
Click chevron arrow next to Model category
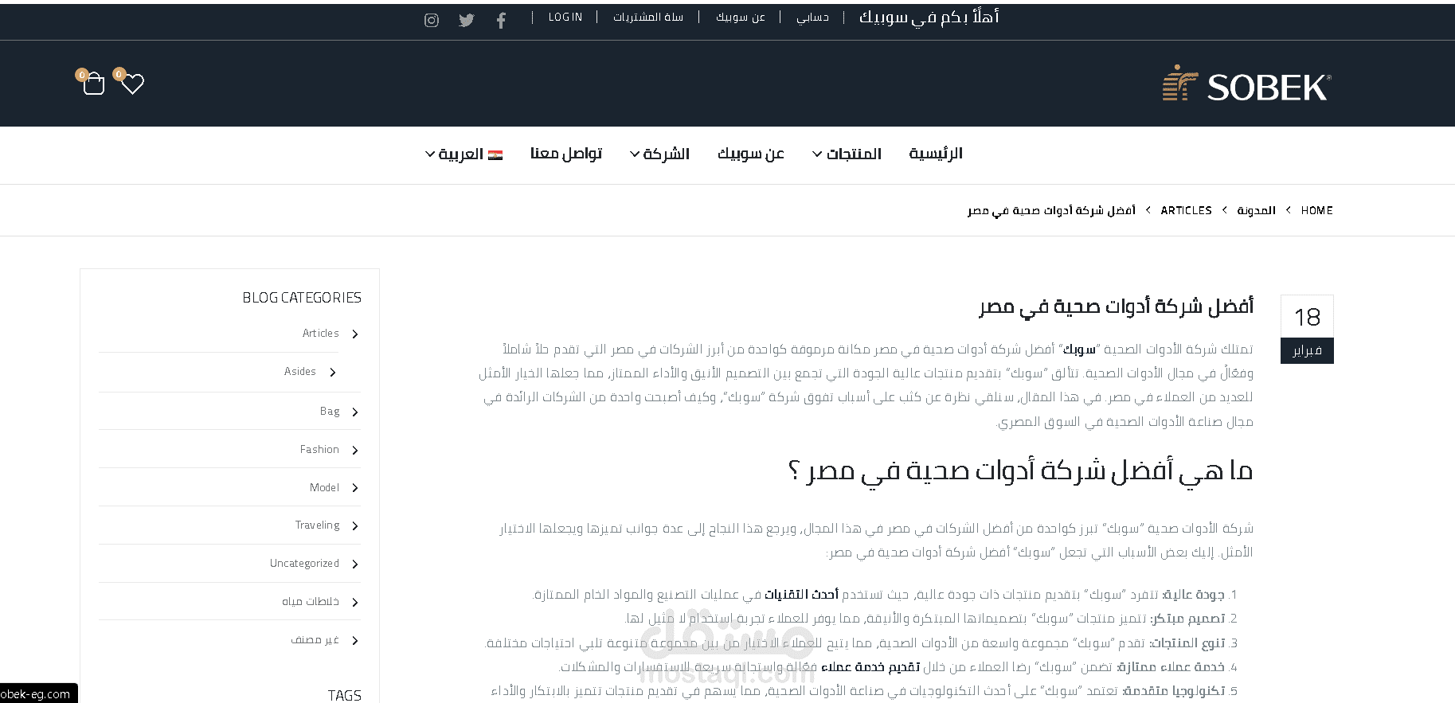point(355,488)
